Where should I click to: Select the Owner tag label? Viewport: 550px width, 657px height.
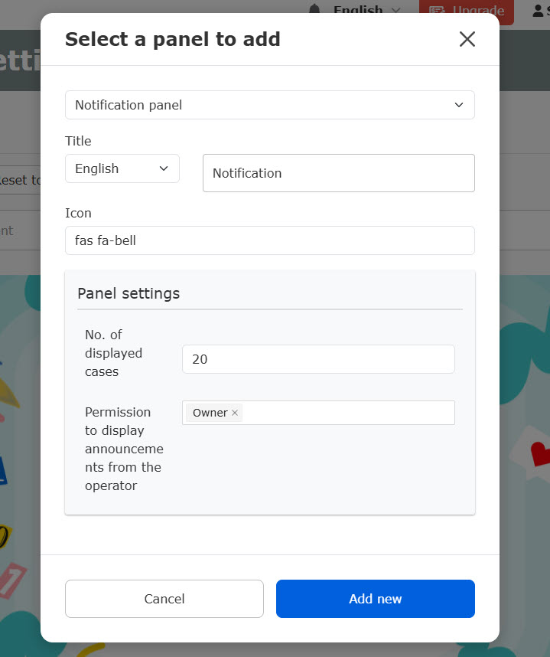pyautogui.click(x=210, y=413)
